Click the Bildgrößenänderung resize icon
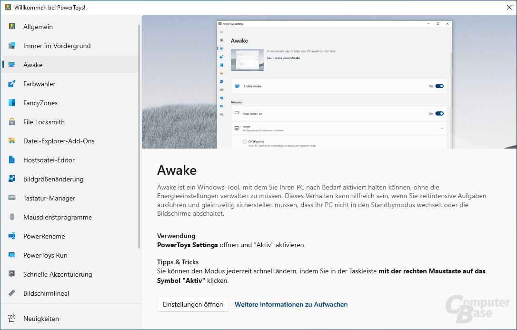The height and width of the screenshot is (330, 517). click(12, 179)
